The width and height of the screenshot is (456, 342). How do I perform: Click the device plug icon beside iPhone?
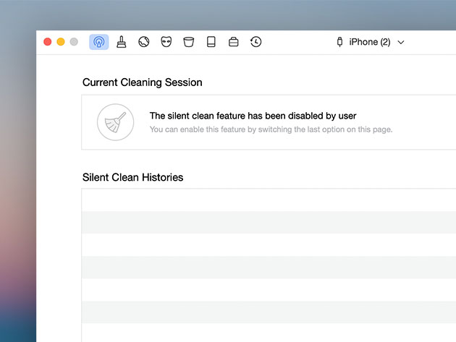(x=339, y=42)
